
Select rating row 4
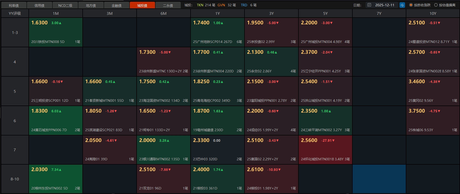pyautogui.click(x=15, y=62)
